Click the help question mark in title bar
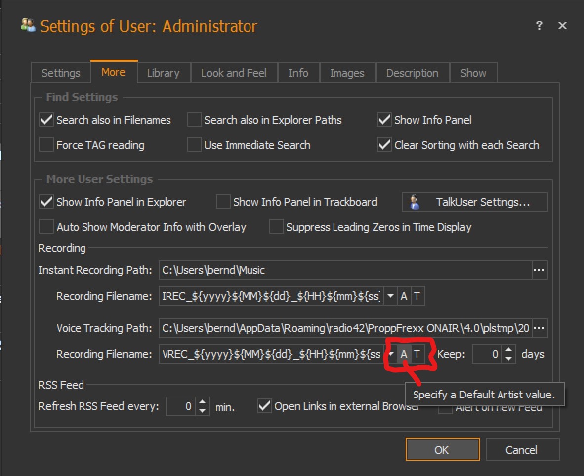 pyautogui.click(x=540, y=26)
